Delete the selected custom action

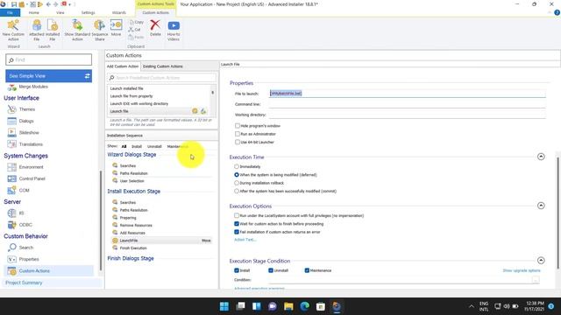[x=155, y=28]
